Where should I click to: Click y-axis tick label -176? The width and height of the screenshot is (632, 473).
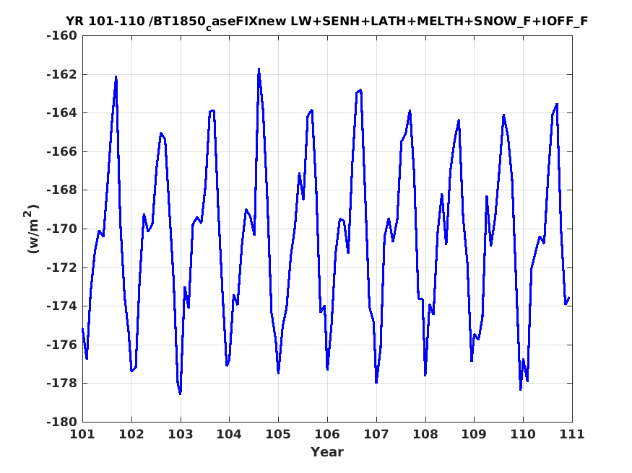coord(61,345)
